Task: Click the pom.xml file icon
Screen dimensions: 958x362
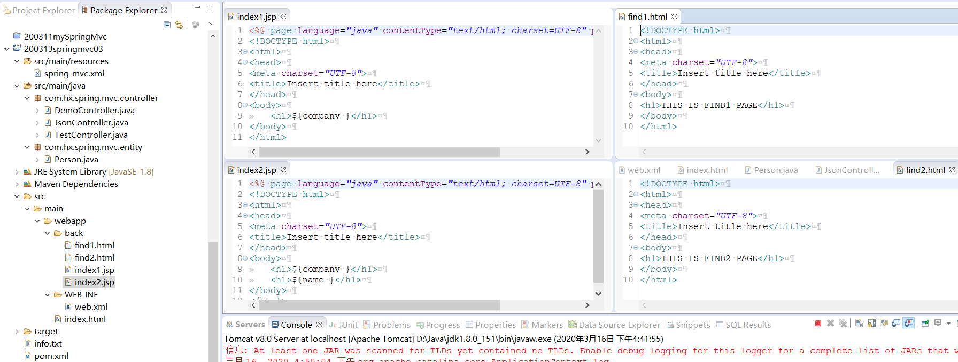Action: pyautogui.click(x=27, y=356)
